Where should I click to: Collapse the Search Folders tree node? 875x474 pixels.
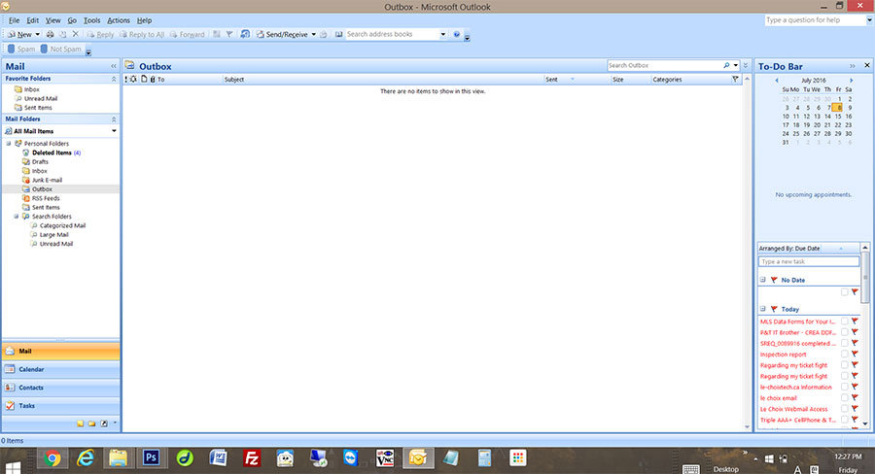[17, 217]
